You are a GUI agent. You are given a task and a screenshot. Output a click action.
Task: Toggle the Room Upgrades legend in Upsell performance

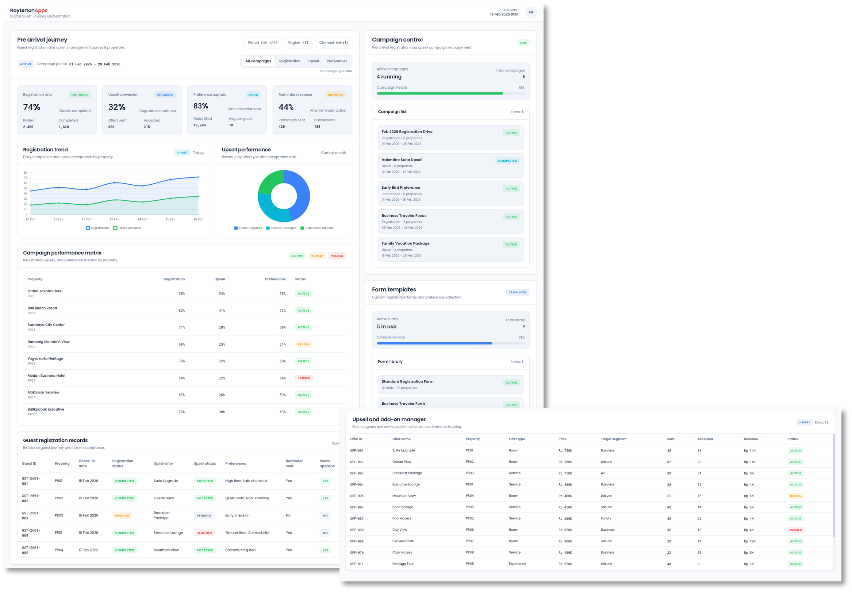pos(248,228)
